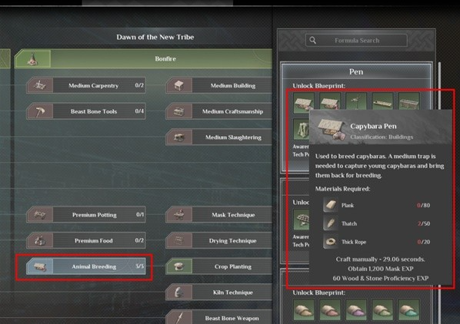Viewport: 460px width, 324px height.
Task: Open the Premium Potting tech node
Action: 86,214
